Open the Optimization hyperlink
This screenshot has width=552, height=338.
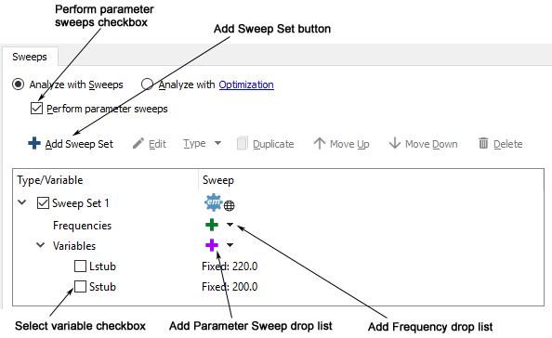tap(246, 84)
